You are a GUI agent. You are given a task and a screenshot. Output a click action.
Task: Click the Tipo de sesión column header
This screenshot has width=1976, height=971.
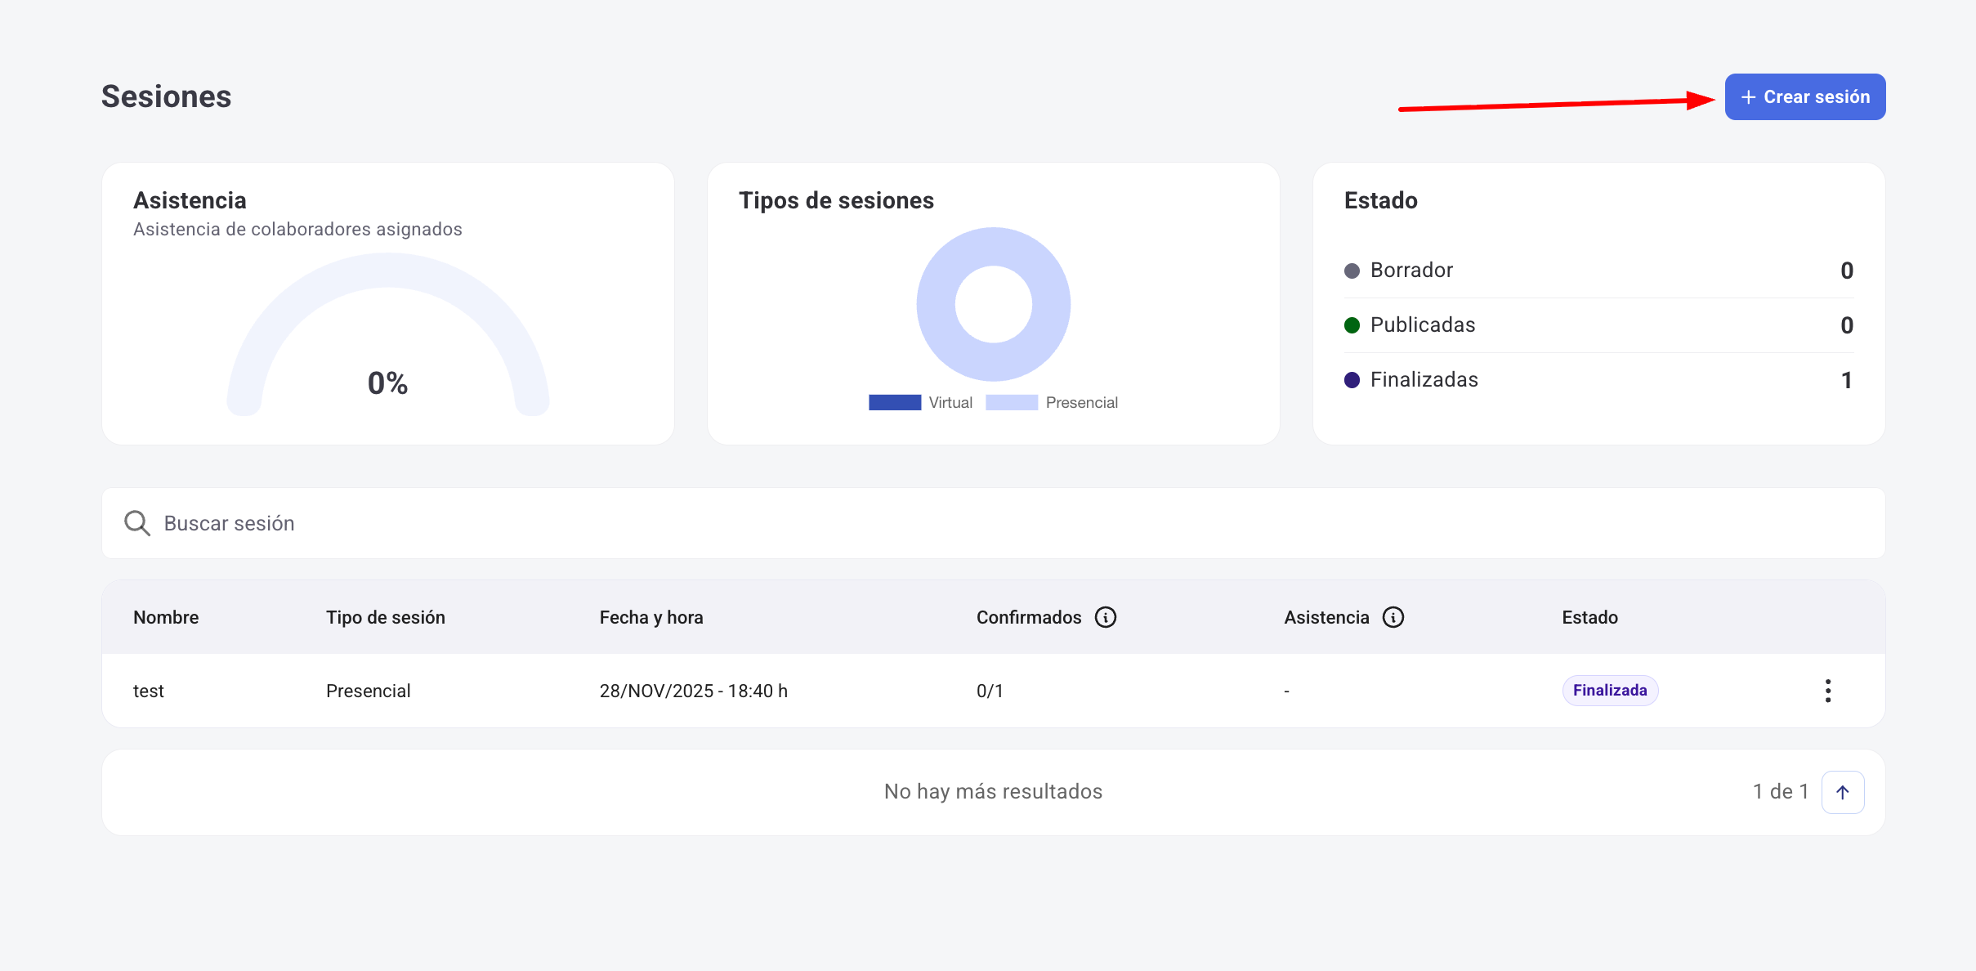pos(385,618)
